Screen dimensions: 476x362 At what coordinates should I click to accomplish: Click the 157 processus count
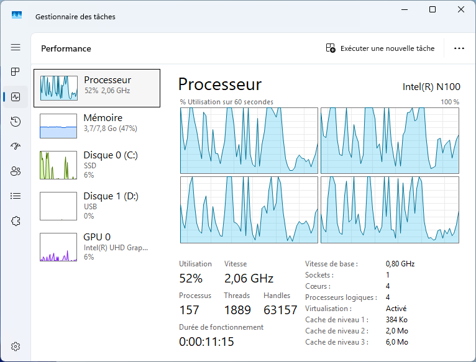(x=189, y=310)
